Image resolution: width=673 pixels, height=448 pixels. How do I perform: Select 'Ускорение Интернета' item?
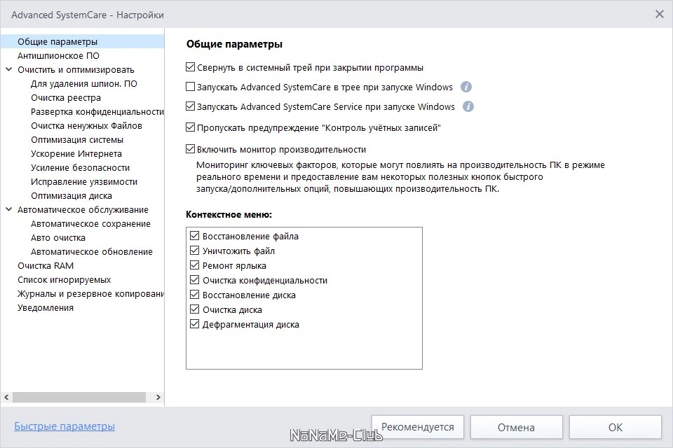pos(76,154)
